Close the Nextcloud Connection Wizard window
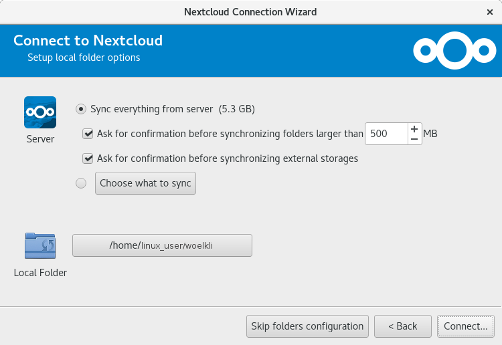The width and height of the screenshot is (502, 345). pyautogui.click(x=489, y=12)
